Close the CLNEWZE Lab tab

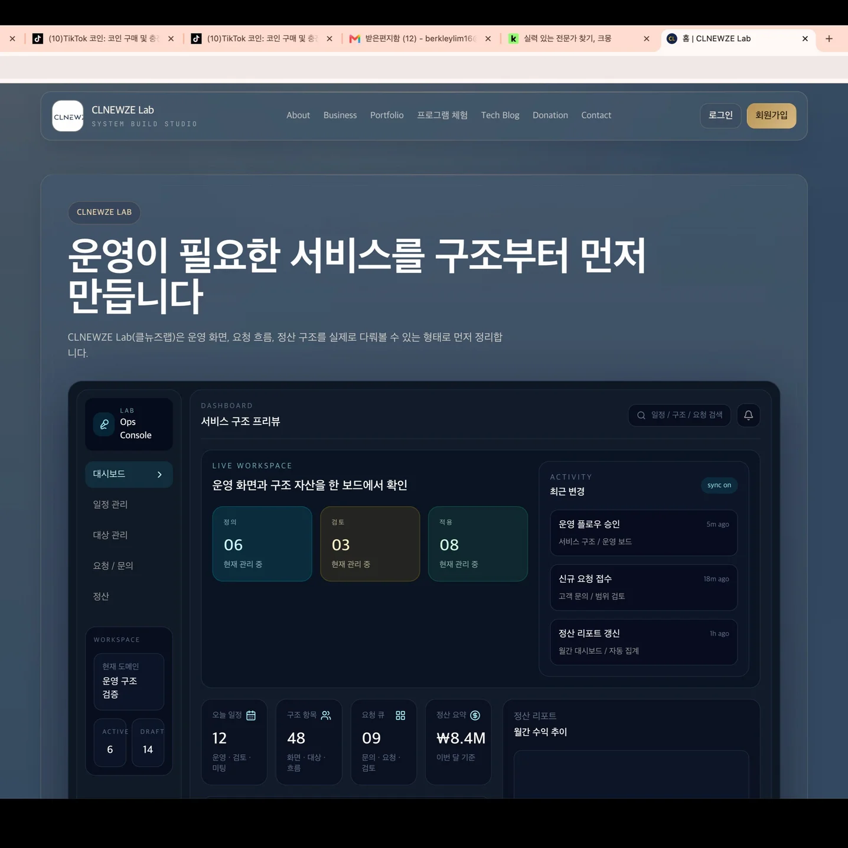(x=805, y=38)
